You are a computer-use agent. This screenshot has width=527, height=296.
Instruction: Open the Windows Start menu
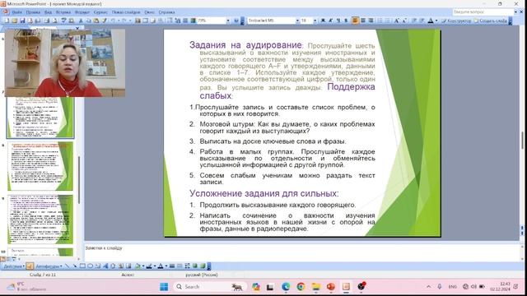tap(164, 287)
